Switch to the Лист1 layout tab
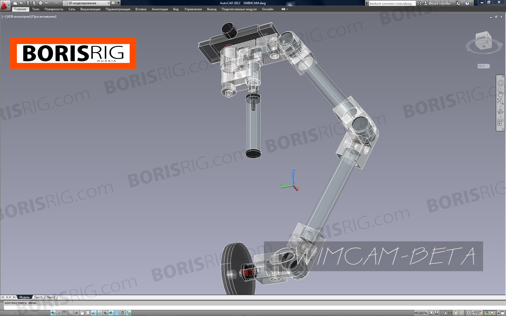The image size is (506, 316). pyautogui.click(x=38, y=297)
